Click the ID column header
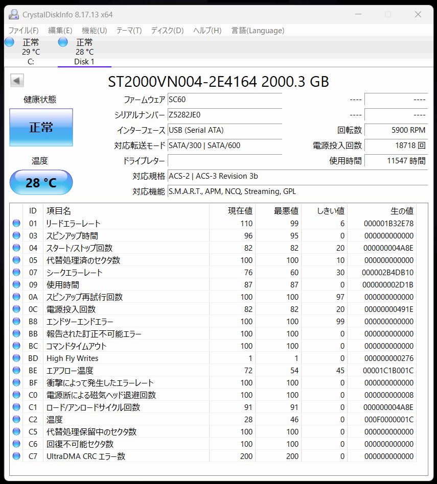437x484 pixels. (x=33, y=211)
